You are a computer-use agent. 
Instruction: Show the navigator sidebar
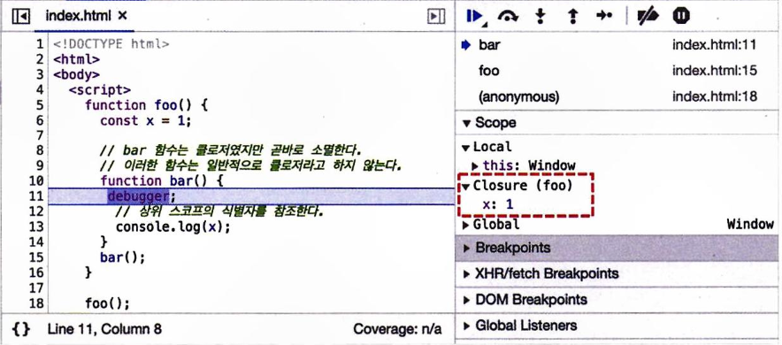pos(20,17)
